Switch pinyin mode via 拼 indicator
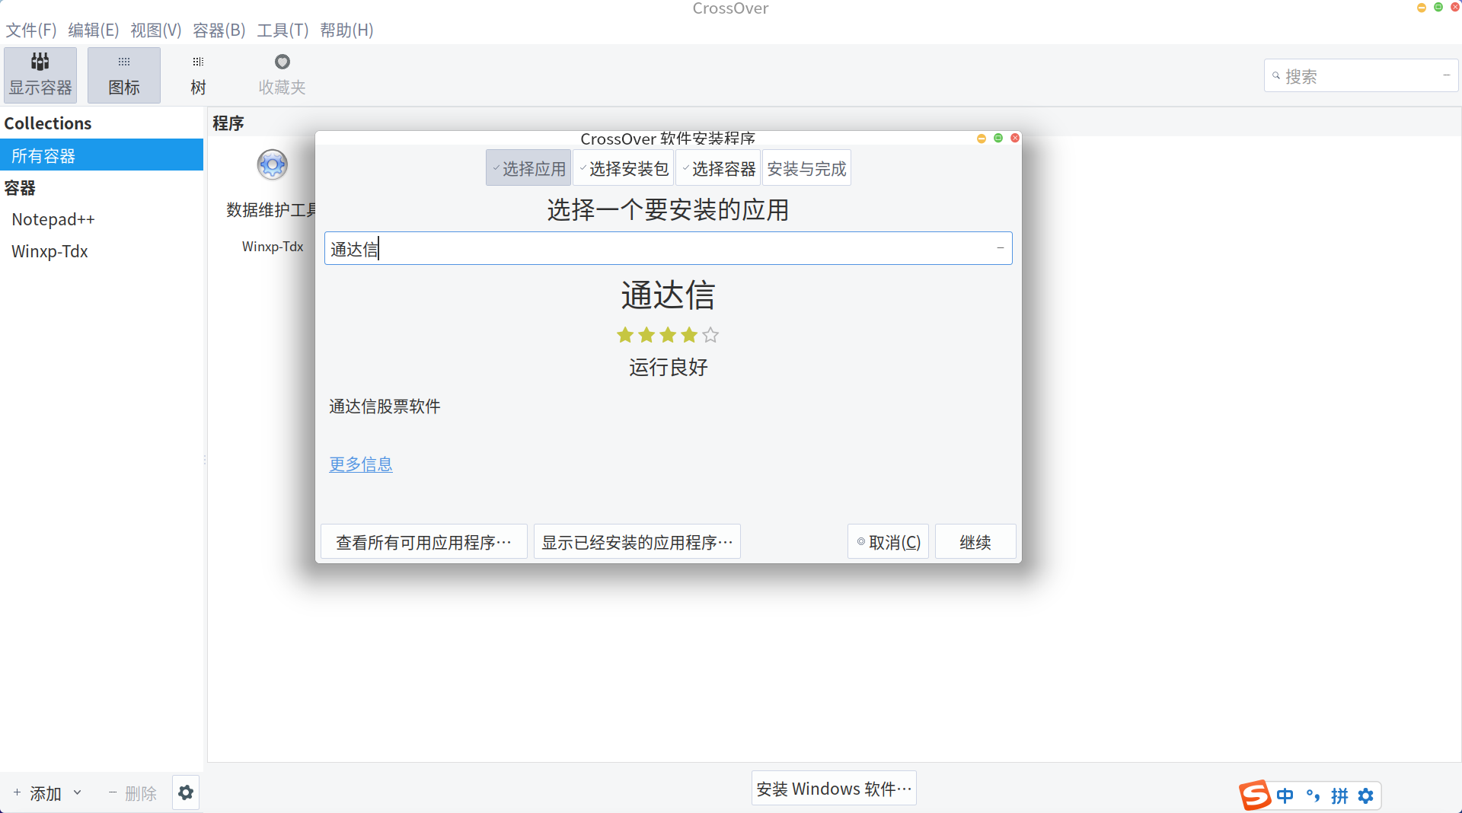1462x813 pixels. [1339, 795]
